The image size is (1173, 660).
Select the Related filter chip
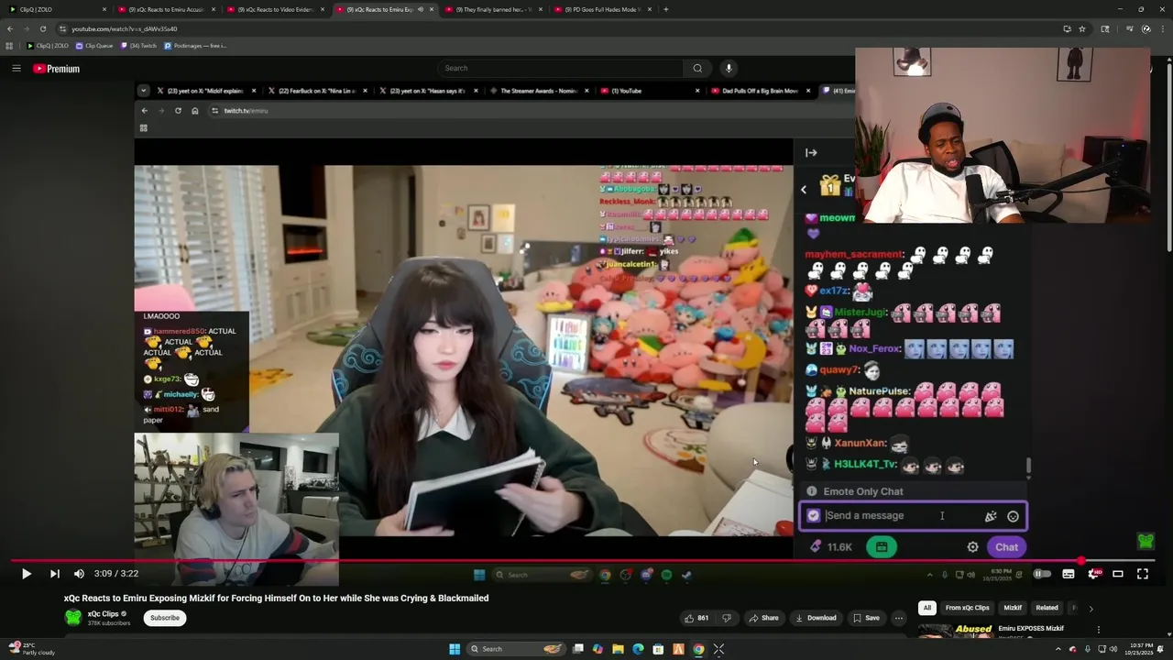pos(1047,608)
